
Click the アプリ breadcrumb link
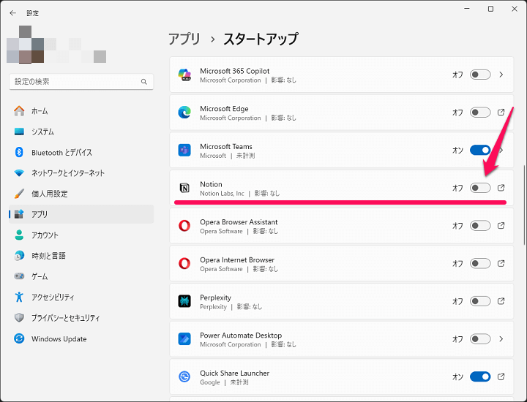(184, 39)
